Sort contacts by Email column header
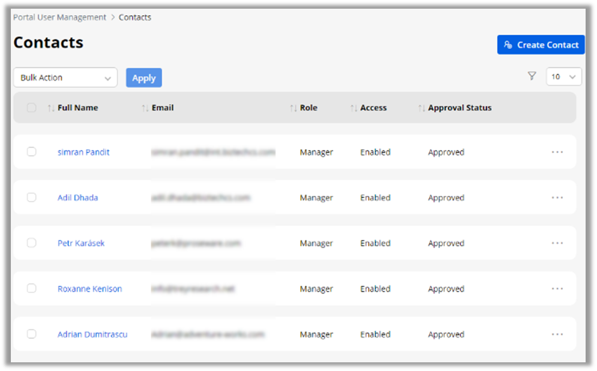 162,108
